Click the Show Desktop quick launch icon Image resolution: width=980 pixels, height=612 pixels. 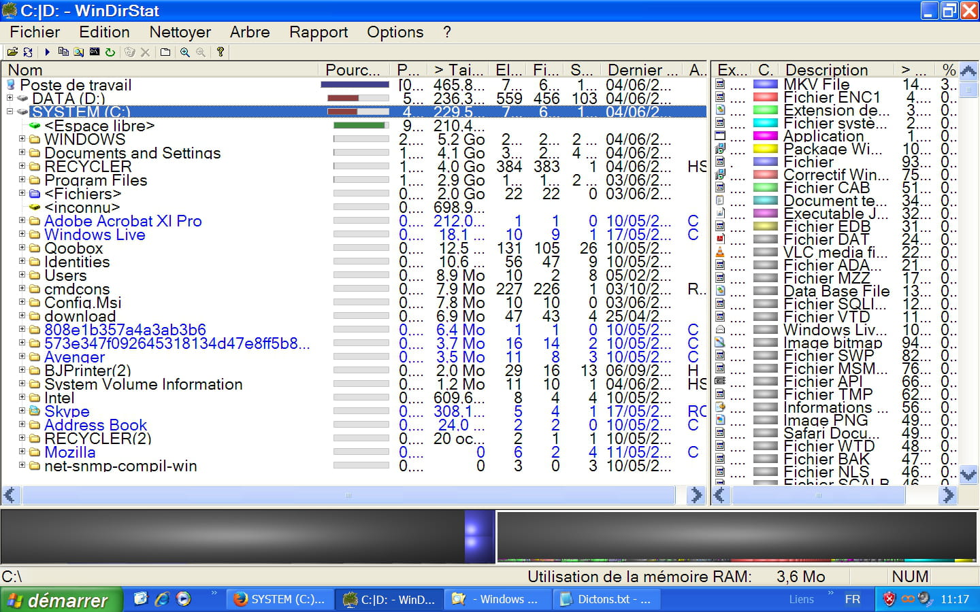point(141,599)
